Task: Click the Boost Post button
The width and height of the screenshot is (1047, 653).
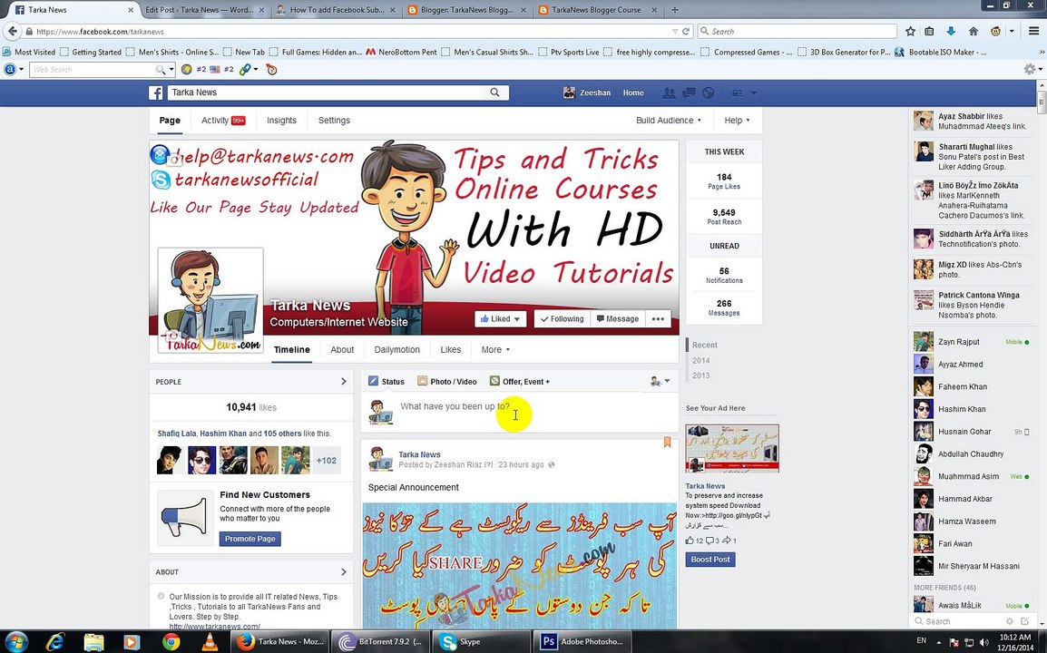Action: [x=710, y=560]
